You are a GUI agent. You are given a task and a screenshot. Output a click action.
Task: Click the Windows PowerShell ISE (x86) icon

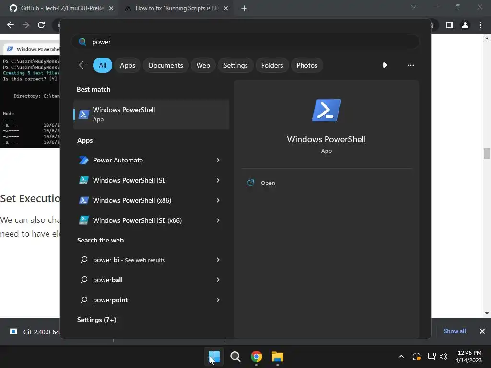pyautogui.click(x=83, y=220)
